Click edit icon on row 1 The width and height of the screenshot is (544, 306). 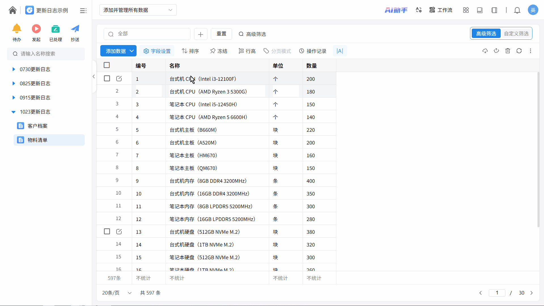[119, 79]
